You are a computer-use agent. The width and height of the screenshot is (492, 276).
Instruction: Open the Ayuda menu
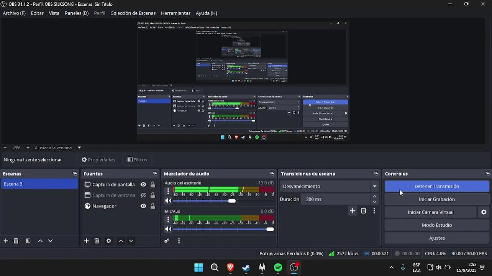coord(207,13)
